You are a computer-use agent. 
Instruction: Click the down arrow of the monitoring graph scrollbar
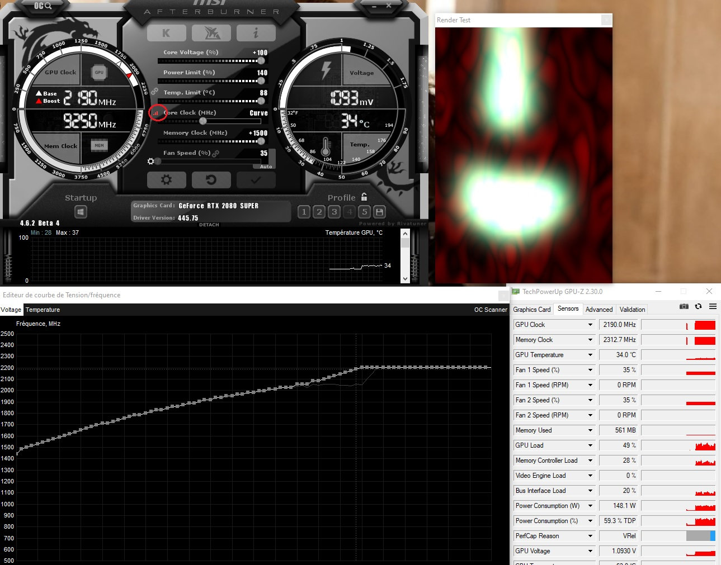point(406,278)
